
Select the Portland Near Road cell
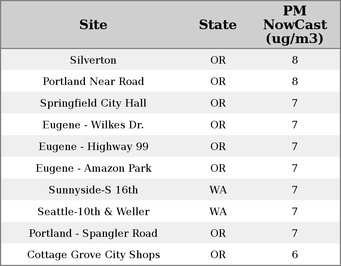93,82
